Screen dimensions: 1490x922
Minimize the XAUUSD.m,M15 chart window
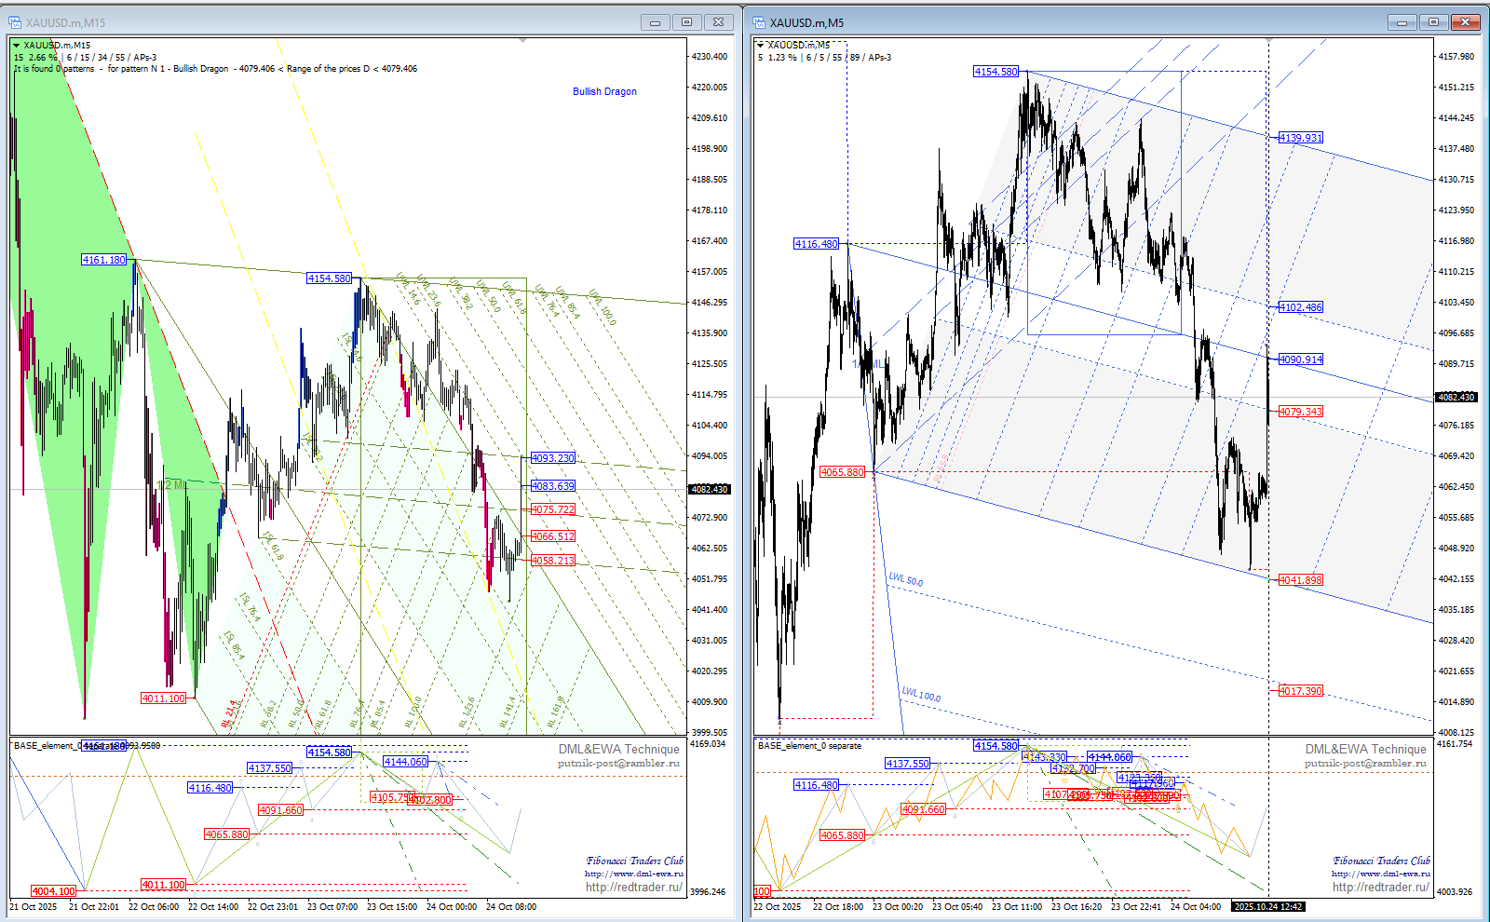point(655,22)
